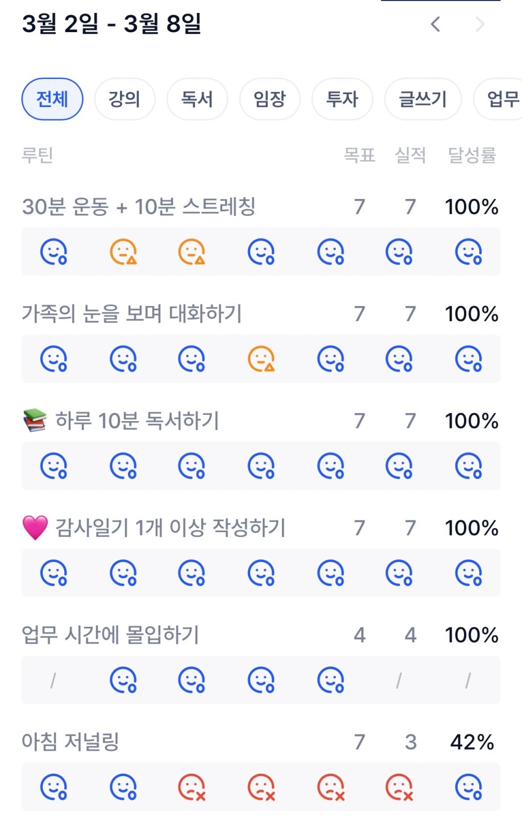This screenshot has height=819, width=522.
Task: Click the 3월 2일 - 3월 8일 date range
Action: [112, 24]
